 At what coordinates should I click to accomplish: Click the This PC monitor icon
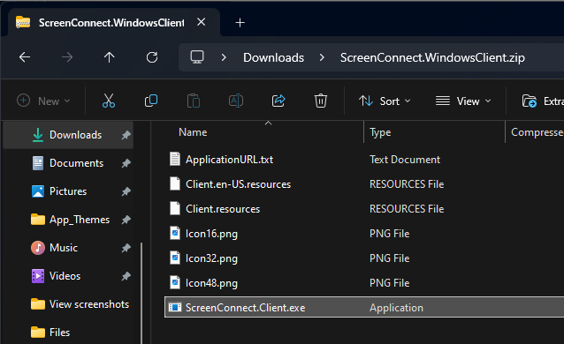pos(197,57)
